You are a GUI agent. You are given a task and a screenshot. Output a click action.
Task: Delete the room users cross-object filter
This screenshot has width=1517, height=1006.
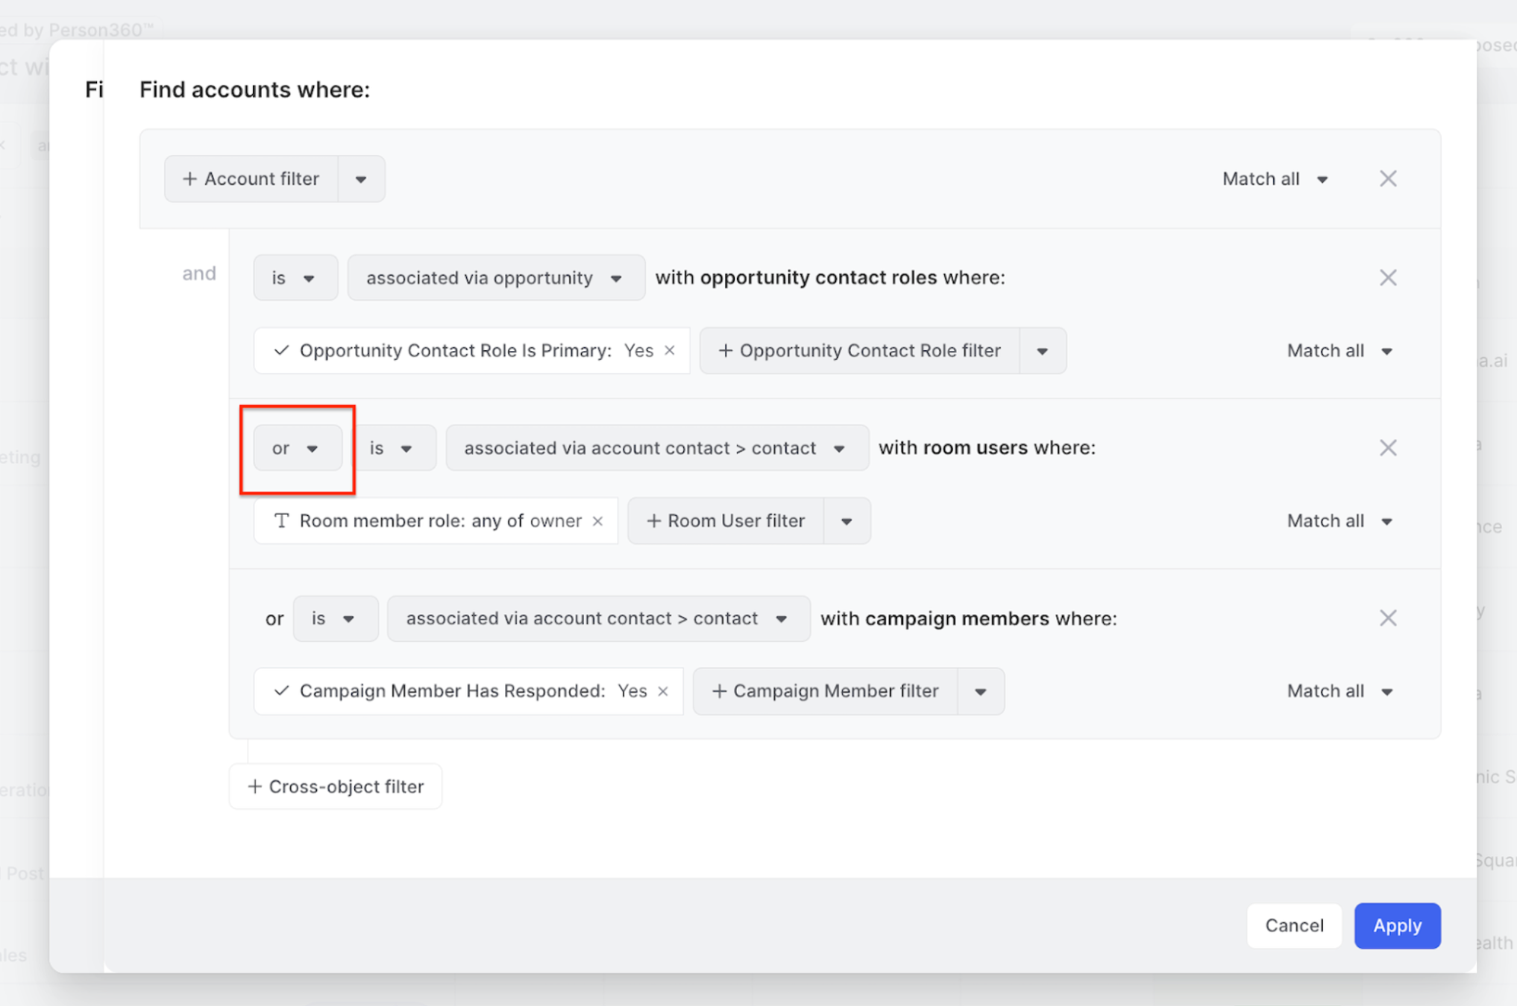1387,448
